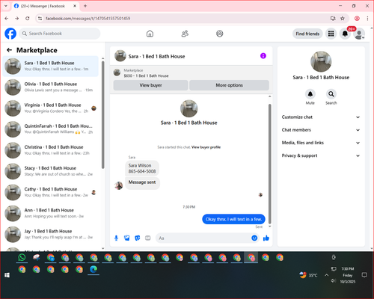Click the Find friends button
The width and height of the screenshot is (374, 299).
click(307, 34)
